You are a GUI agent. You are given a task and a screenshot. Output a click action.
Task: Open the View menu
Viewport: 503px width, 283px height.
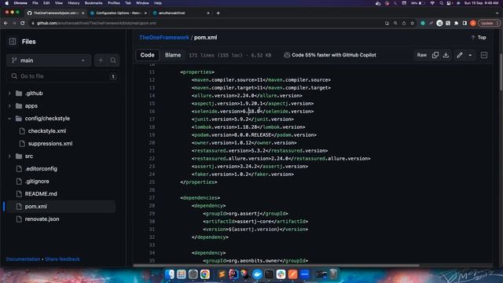[59, 3]
